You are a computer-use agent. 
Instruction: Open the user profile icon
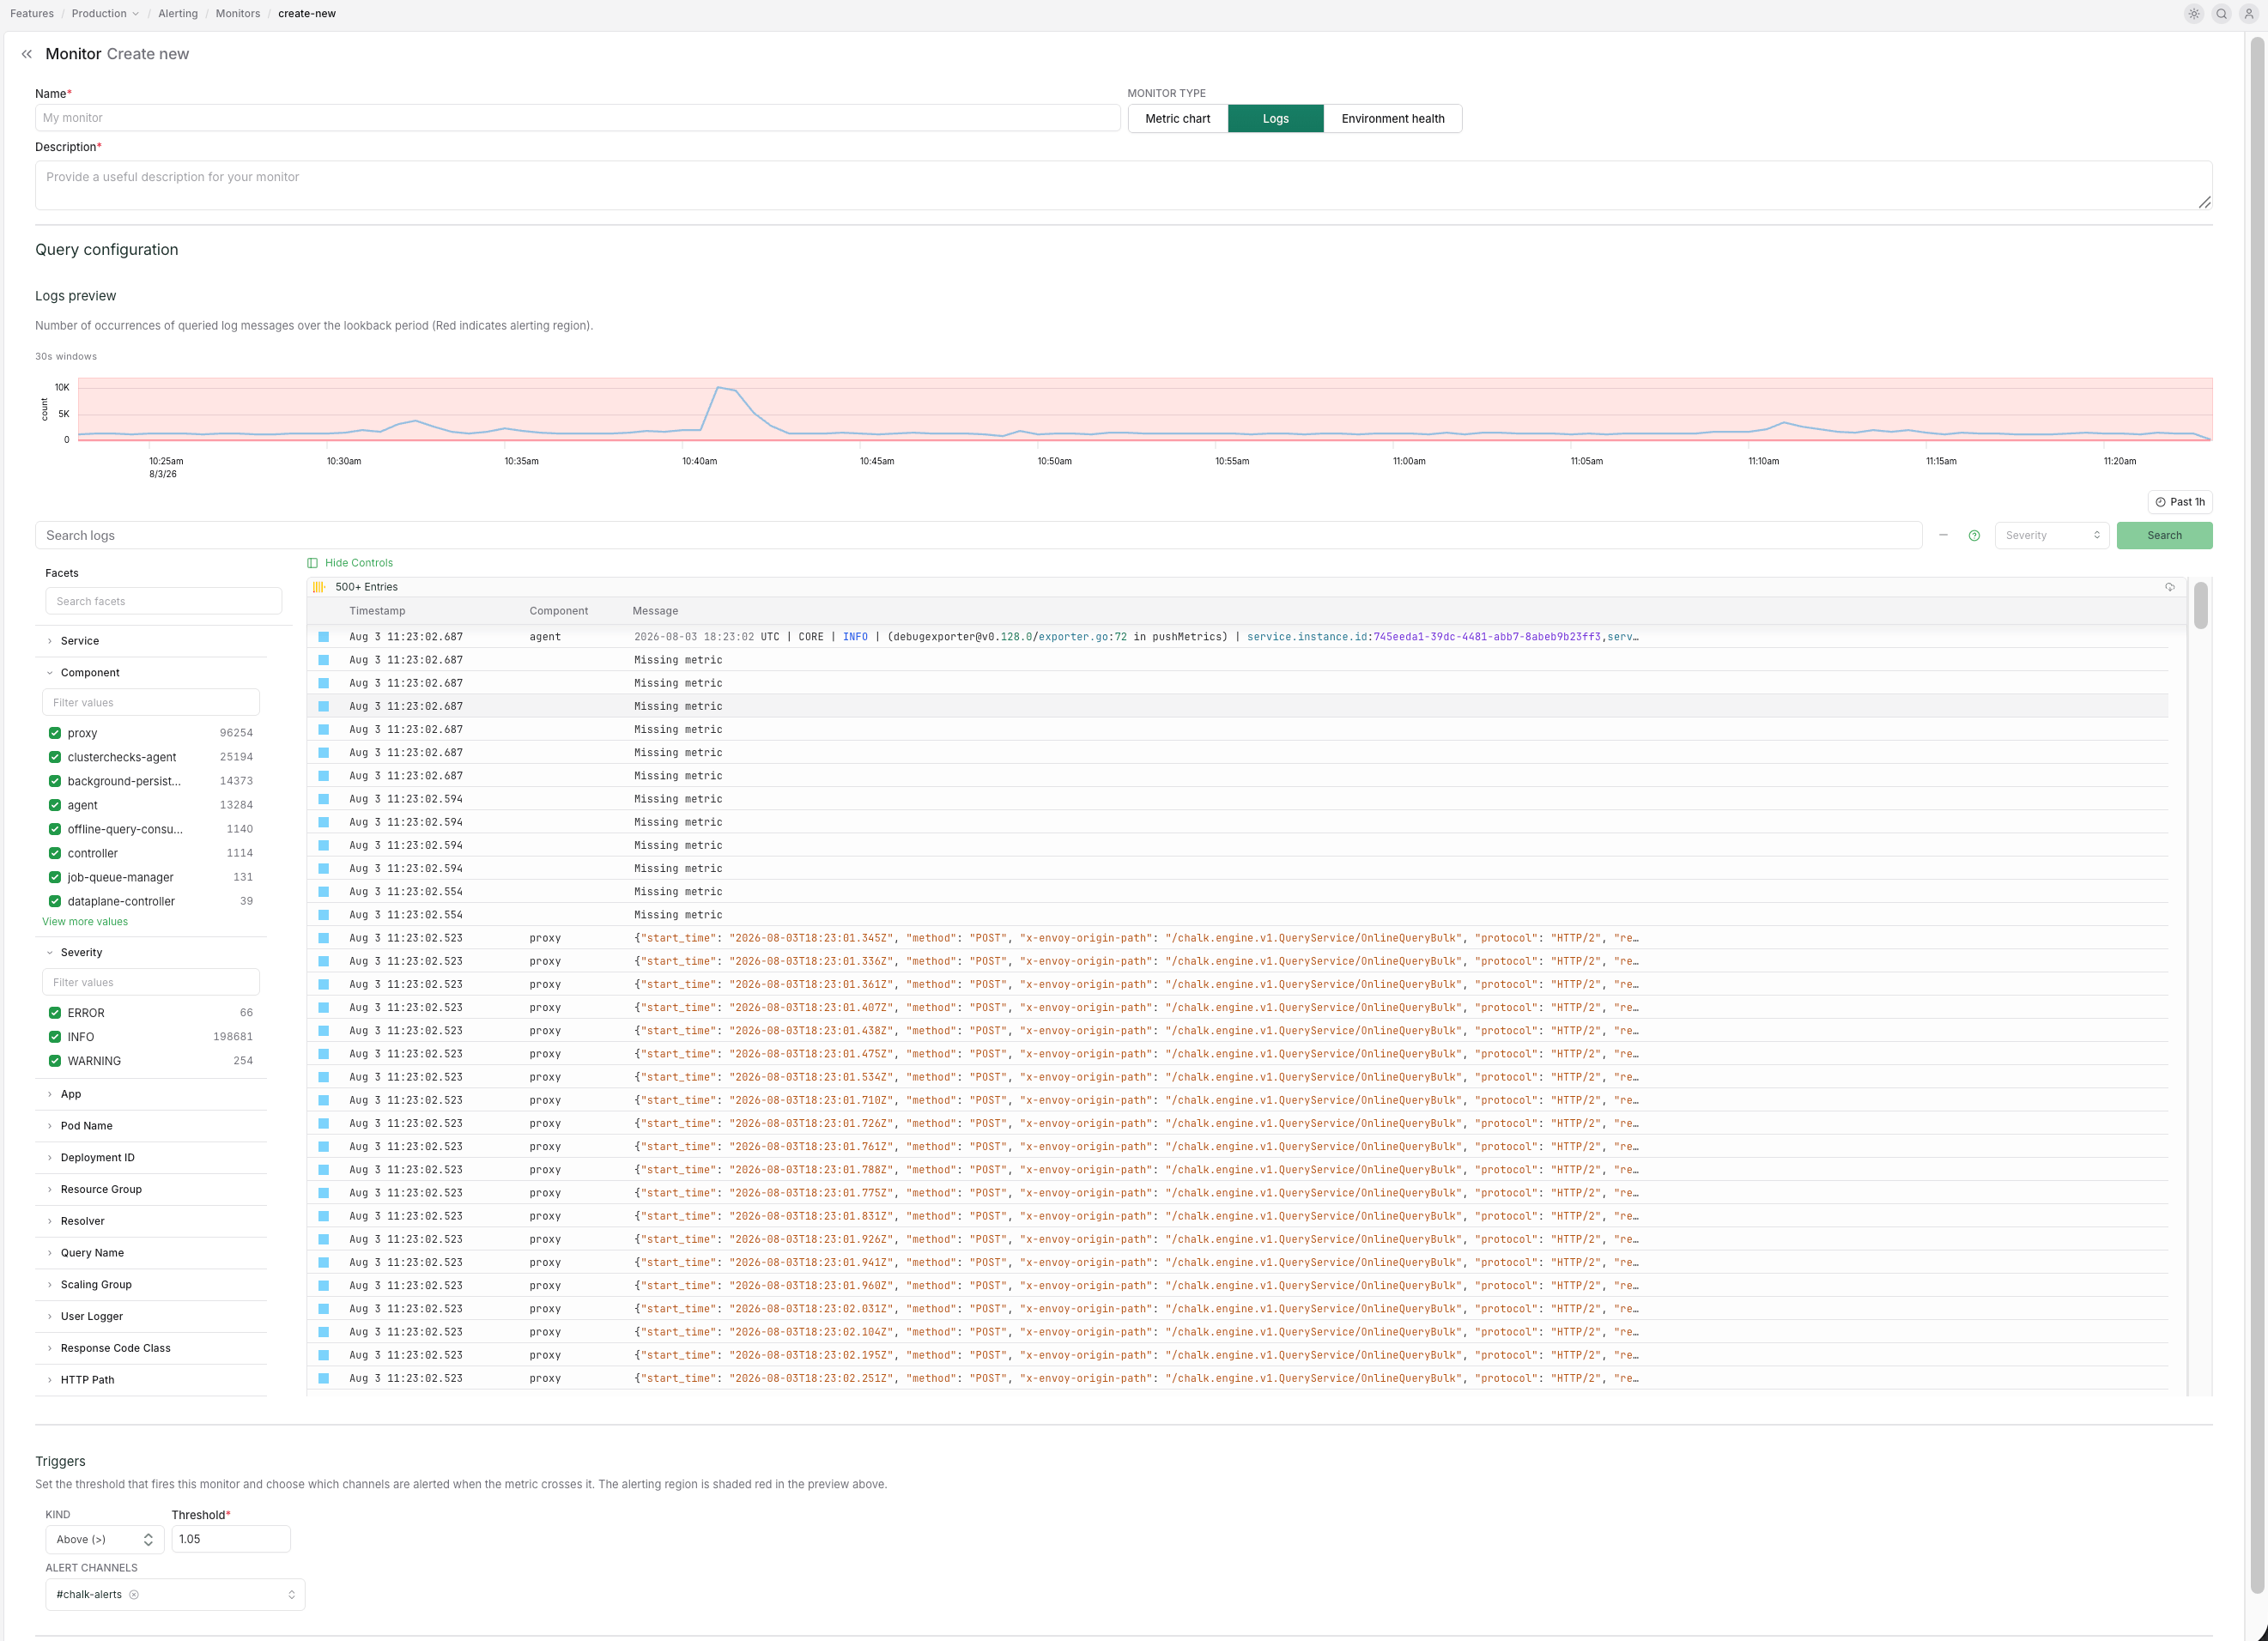(2248, 14)
